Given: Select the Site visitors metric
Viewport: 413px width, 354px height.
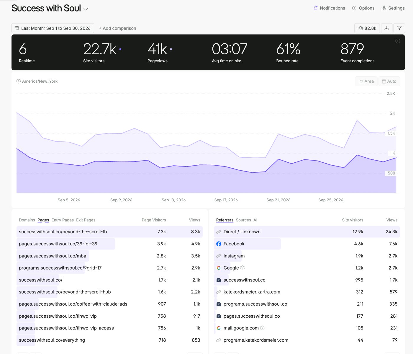Looking at the screenshot, I should tap(102, 53).
